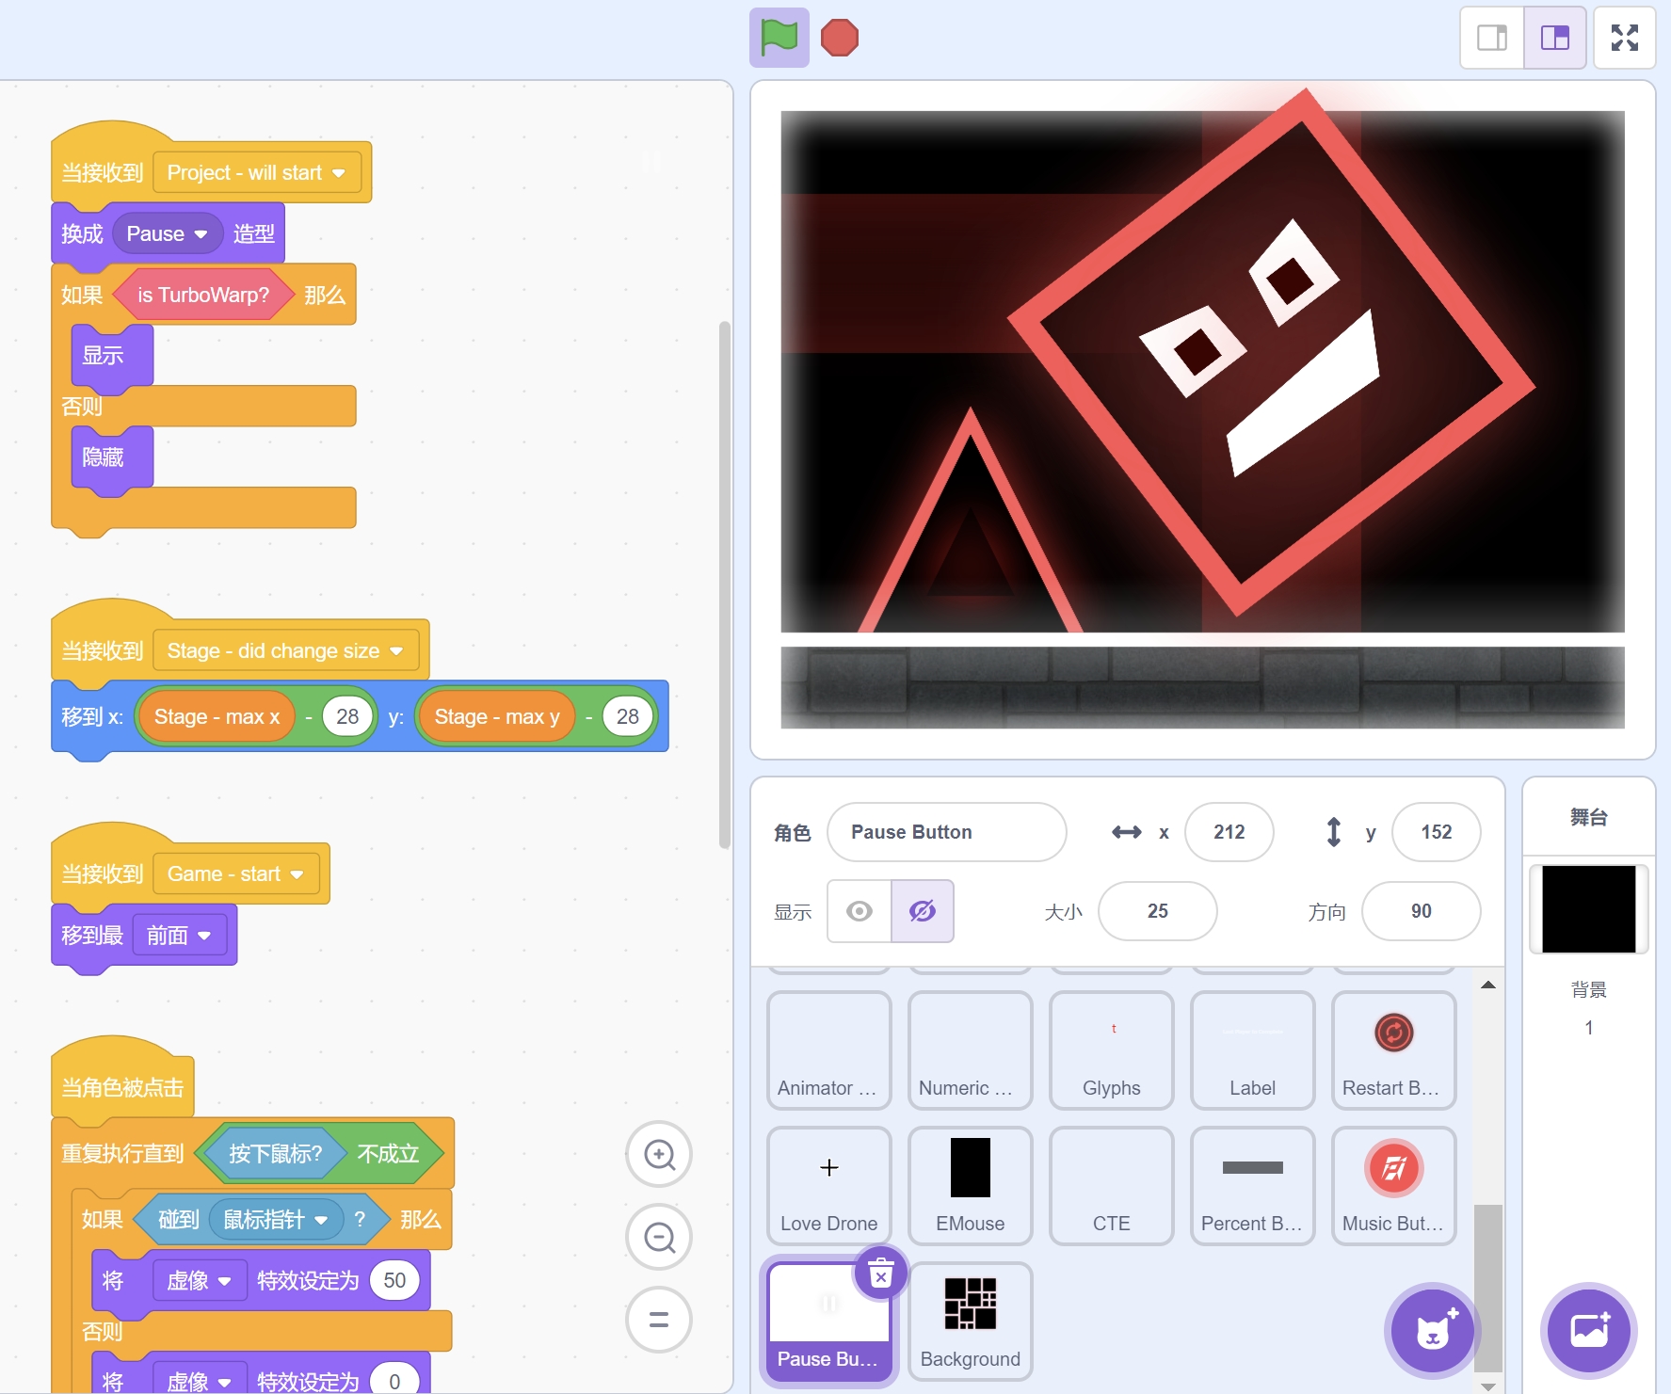This screenshot has width=1671, height=1394.
Task: Show the sprite using eye icon
Action: pyautogui.click(x=859, y=911)
